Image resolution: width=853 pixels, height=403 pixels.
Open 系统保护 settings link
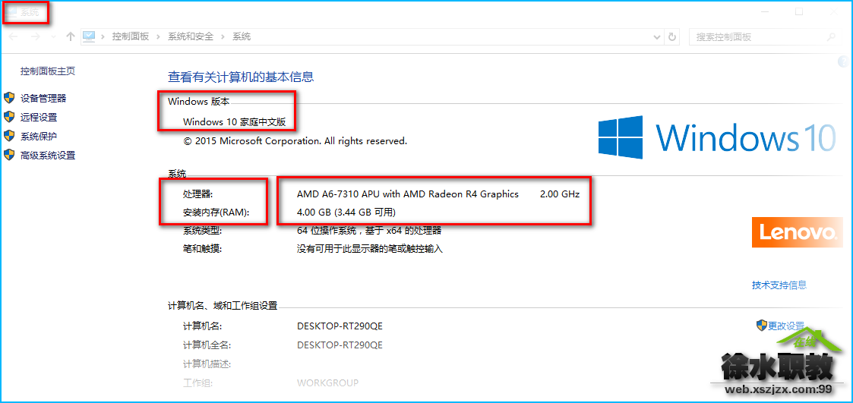click(39, 136)
